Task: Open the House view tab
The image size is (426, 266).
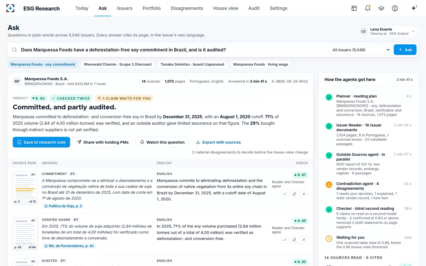Action: [x=226, y=8]
